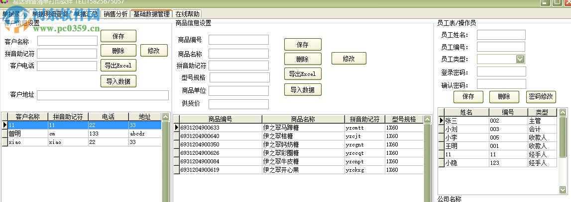Focus the 登录密码 input field
This screenshot has height=202, width=571.
coord(501,71)
